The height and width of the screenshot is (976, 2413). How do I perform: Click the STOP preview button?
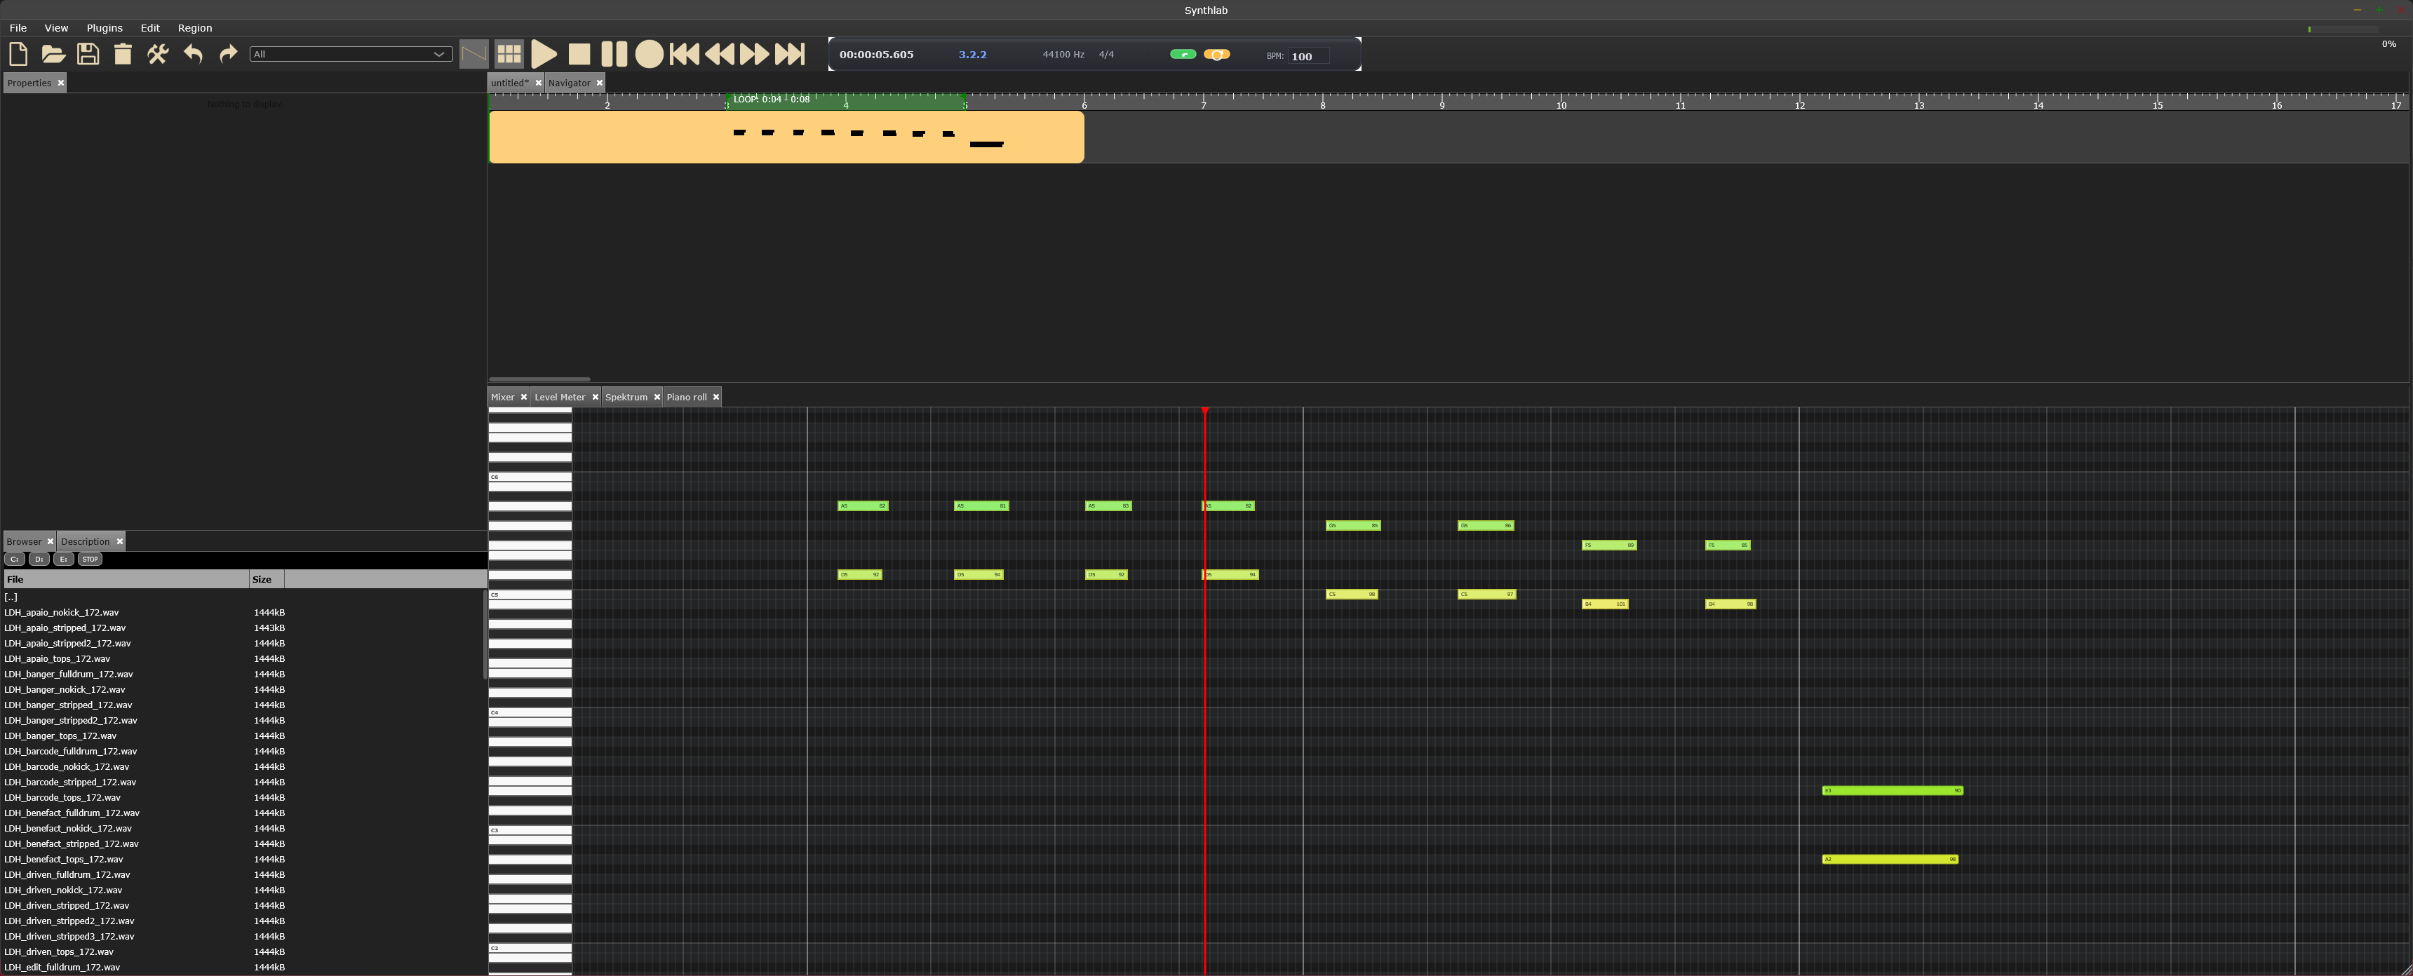tap(90, 560)
